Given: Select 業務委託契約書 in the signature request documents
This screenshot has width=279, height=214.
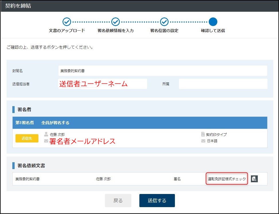Looking at the screenshot, I should coord(28,179).
